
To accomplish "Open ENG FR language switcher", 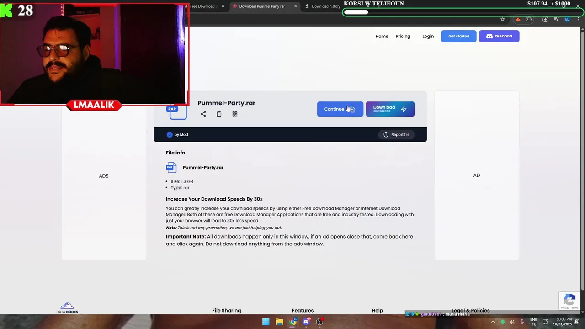I will click(533, 322).
